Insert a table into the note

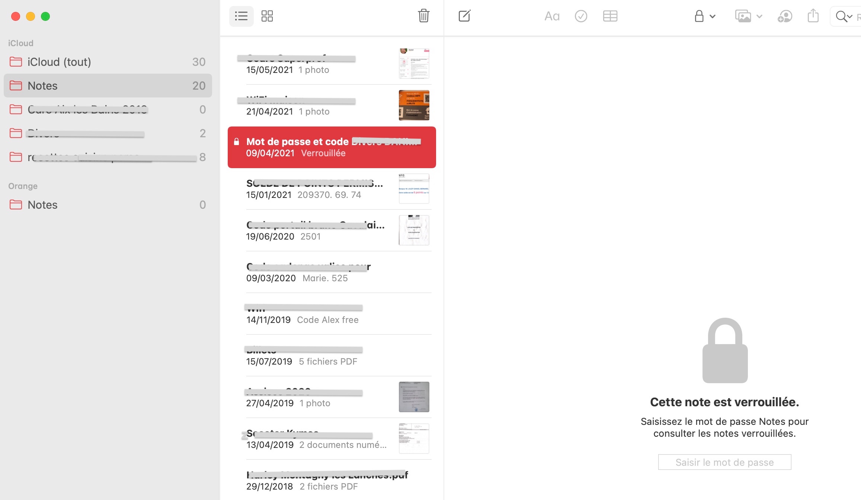(610, 16)
